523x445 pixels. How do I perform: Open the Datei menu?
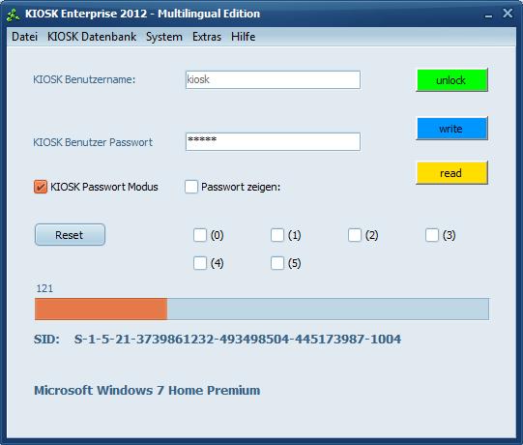point(24,37)
